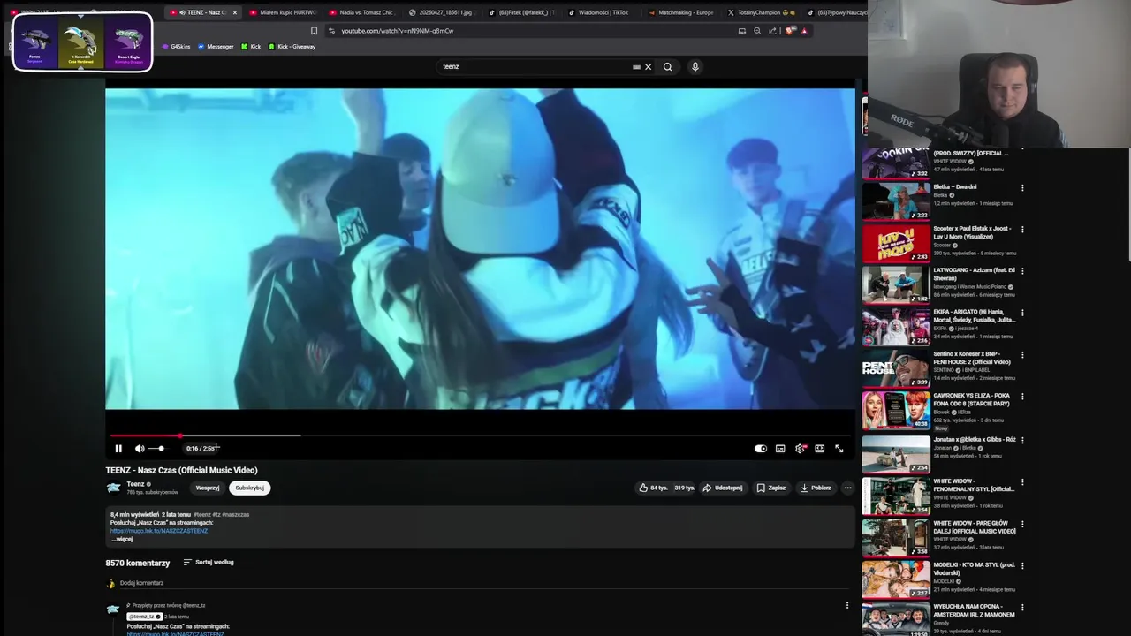Open the G4Skins bookmark

tap(175, 47)
